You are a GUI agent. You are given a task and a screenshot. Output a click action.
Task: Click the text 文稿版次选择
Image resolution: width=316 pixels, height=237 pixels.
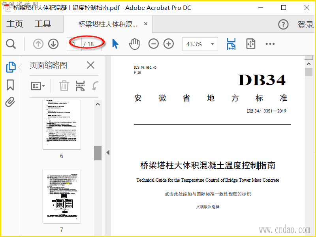[208, 207]
